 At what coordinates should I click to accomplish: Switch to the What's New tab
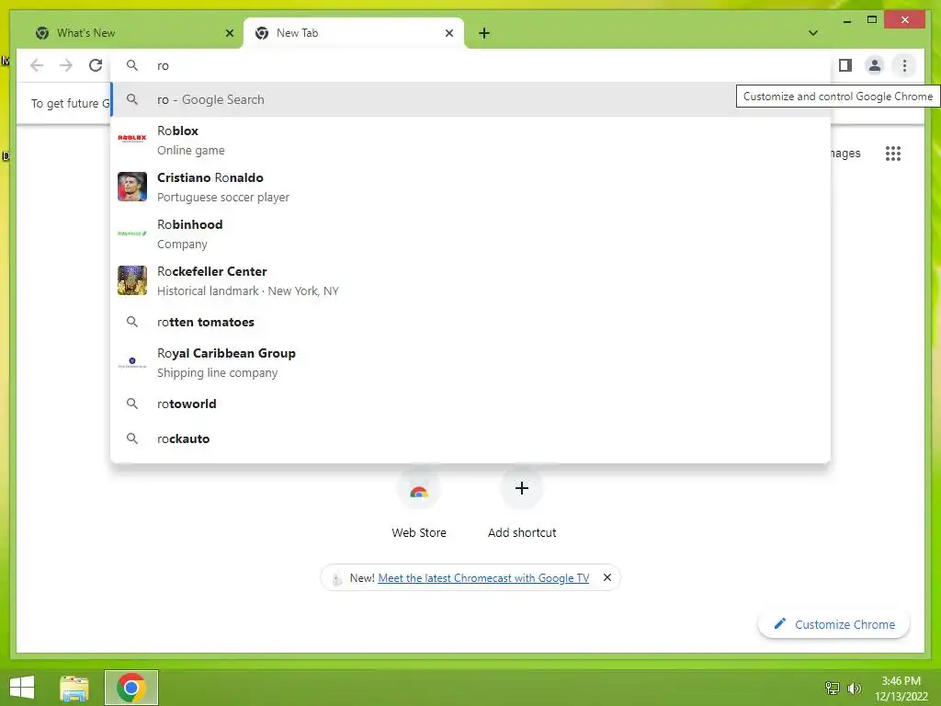pos(134,33)
